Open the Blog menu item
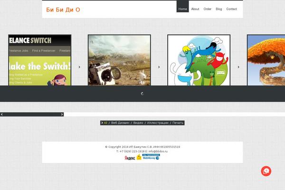Viewport: 285px width, 190px height. pos(219,9)
